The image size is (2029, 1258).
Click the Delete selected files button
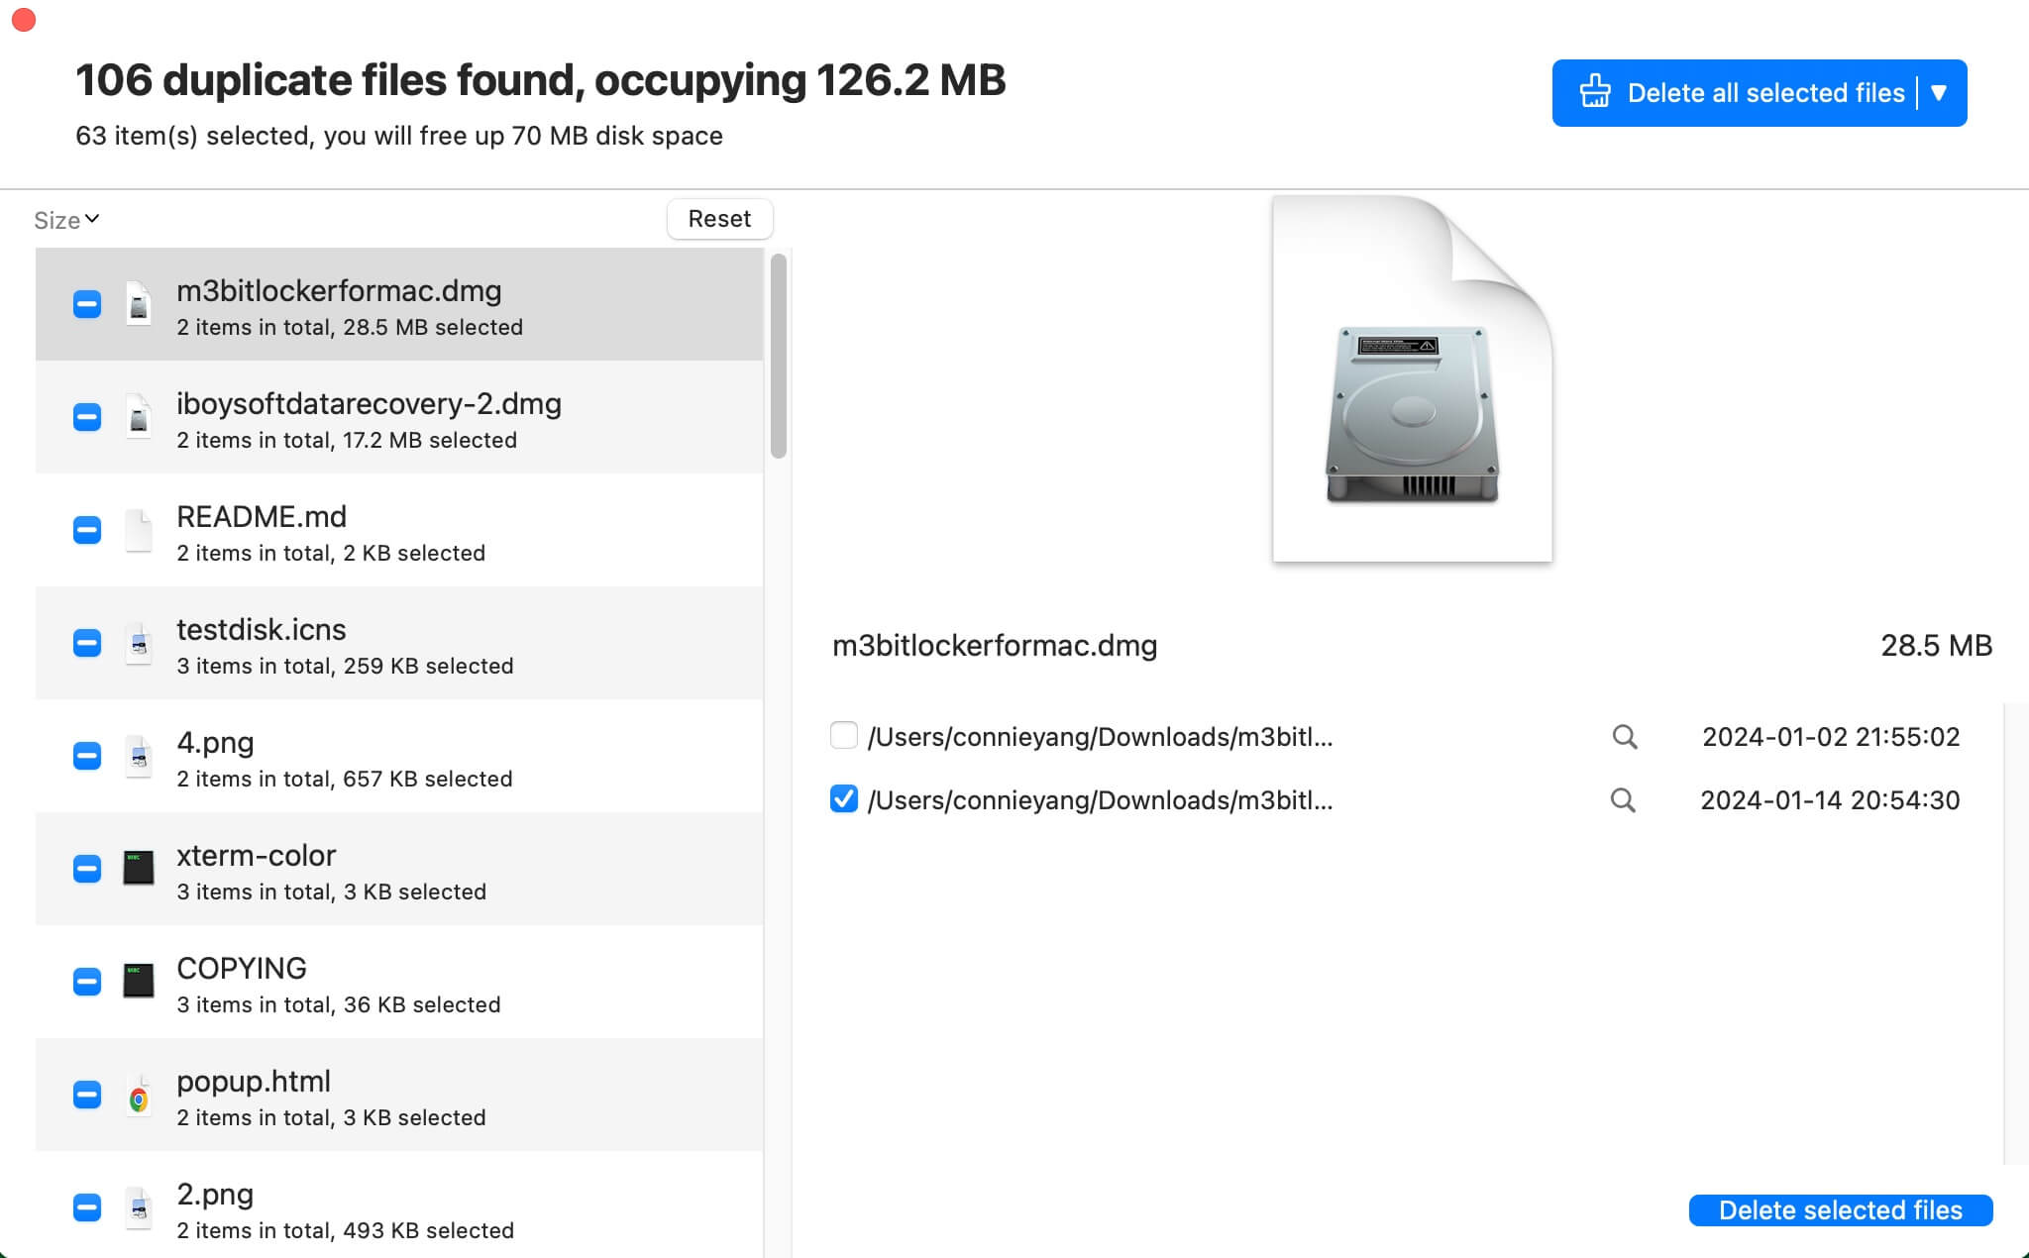1840,1209
